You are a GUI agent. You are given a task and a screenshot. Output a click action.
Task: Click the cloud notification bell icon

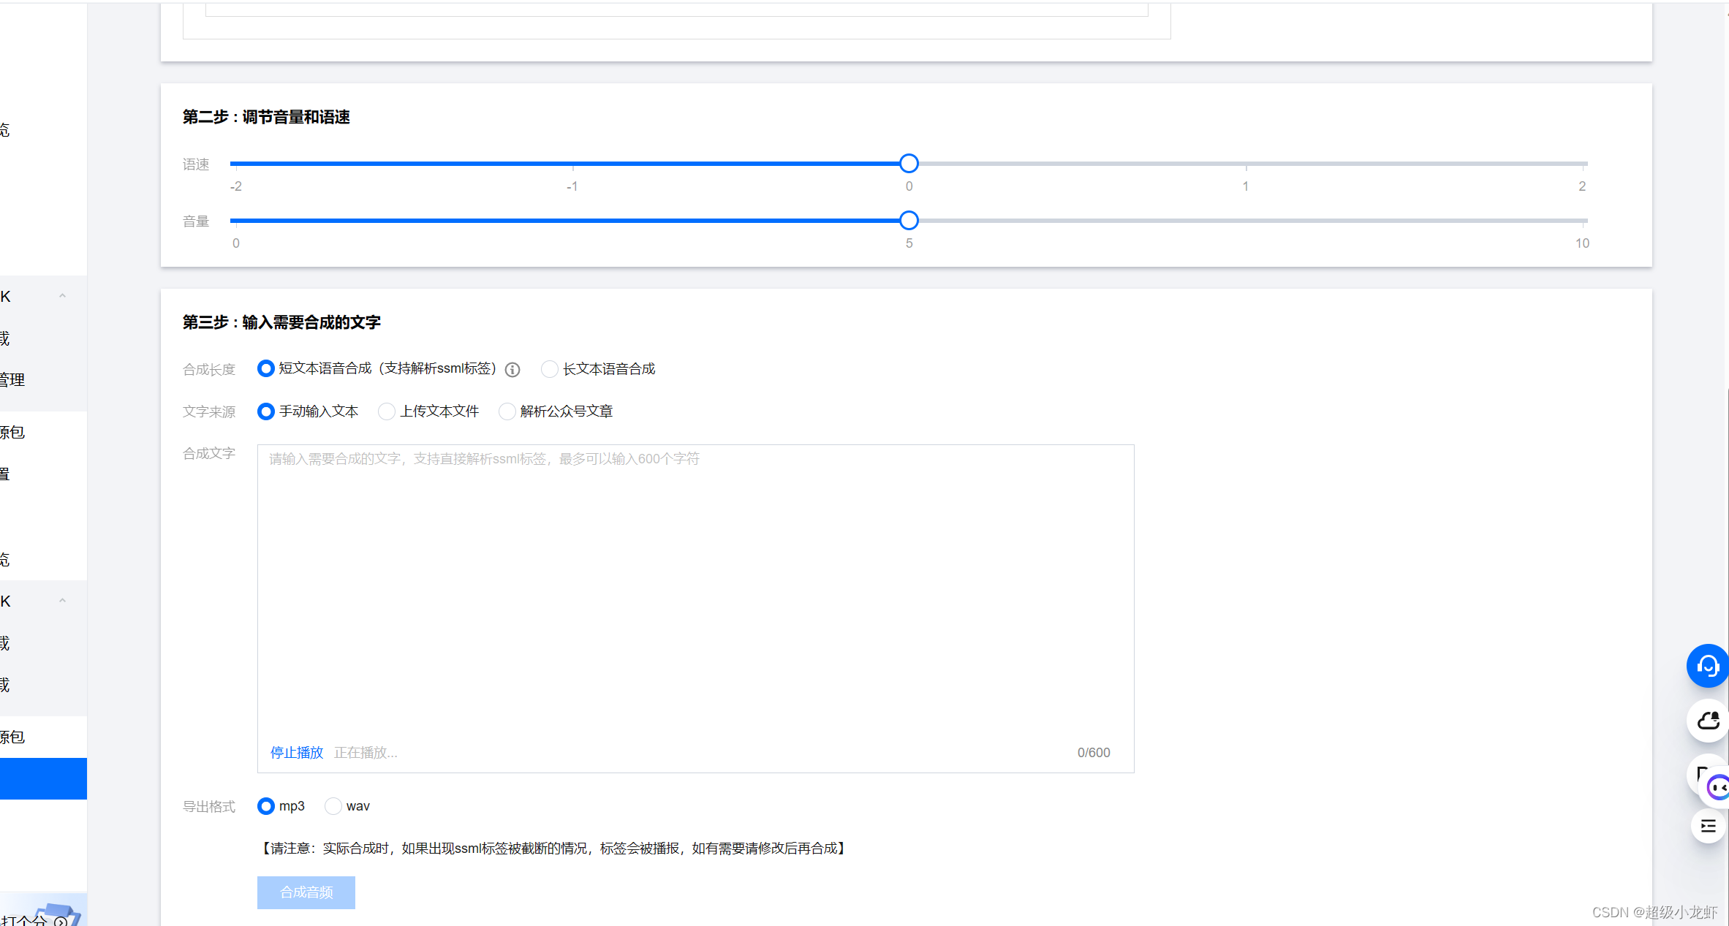pos(1708,721)
